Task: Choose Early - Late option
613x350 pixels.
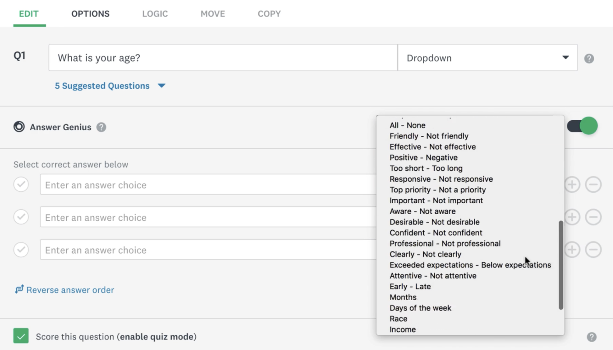Action: tap(410, 287)
